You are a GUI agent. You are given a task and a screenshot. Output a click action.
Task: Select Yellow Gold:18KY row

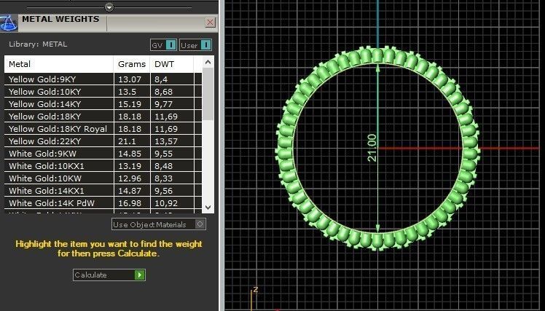click(x=103, y=117)
